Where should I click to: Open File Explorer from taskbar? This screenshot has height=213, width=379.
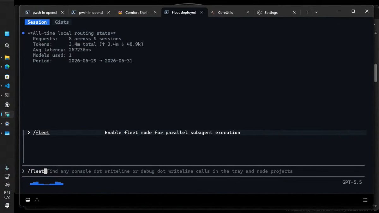pyautogui.click(x=7, y=57)
